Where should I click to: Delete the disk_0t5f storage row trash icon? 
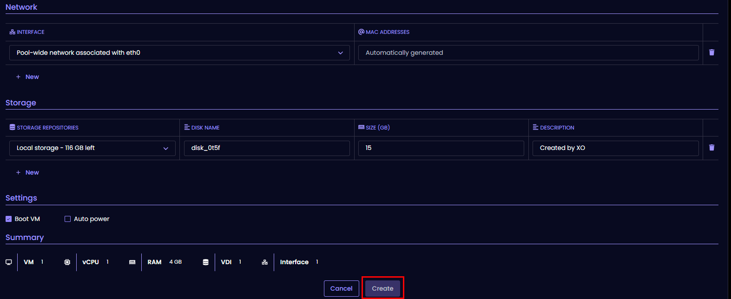[x=711, y=148]
